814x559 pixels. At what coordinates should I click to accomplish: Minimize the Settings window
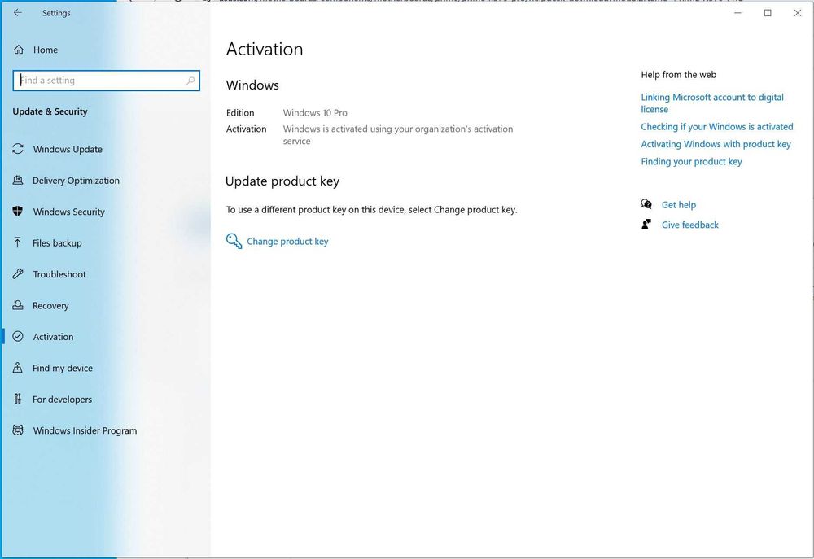point(737,12)
